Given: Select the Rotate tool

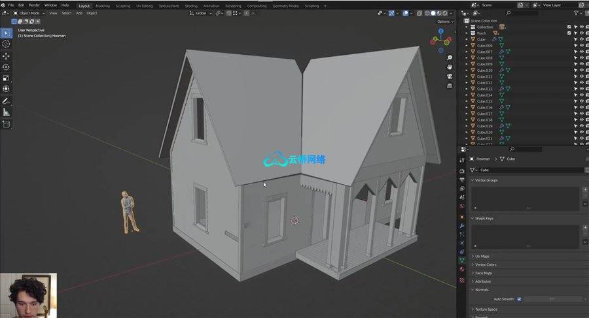Looking at the screenshot, I should pyautogui.click(x=6, y=67).
